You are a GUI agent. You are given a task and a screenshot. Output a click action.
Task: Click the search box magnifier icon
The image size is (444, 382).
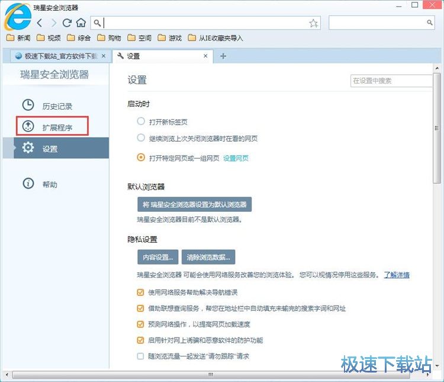430,23
